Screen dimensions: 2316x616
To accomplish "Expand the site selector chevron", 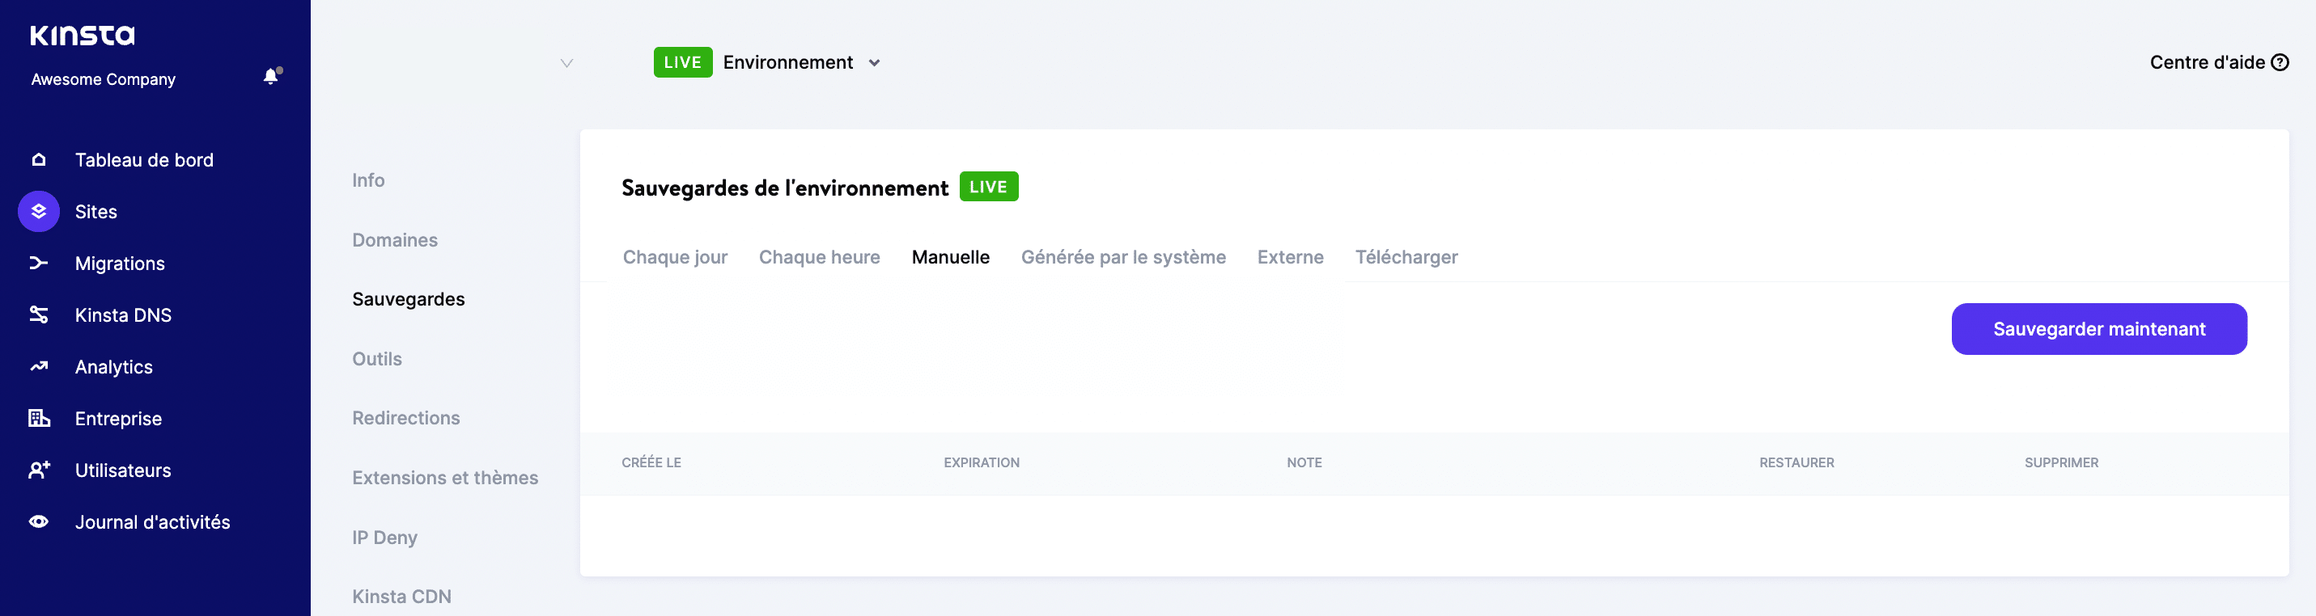I will 566,63.
